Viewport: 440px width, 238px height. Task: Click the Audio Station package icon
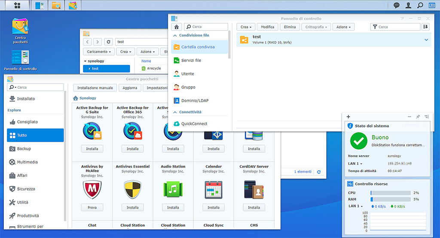click(173, 189)
